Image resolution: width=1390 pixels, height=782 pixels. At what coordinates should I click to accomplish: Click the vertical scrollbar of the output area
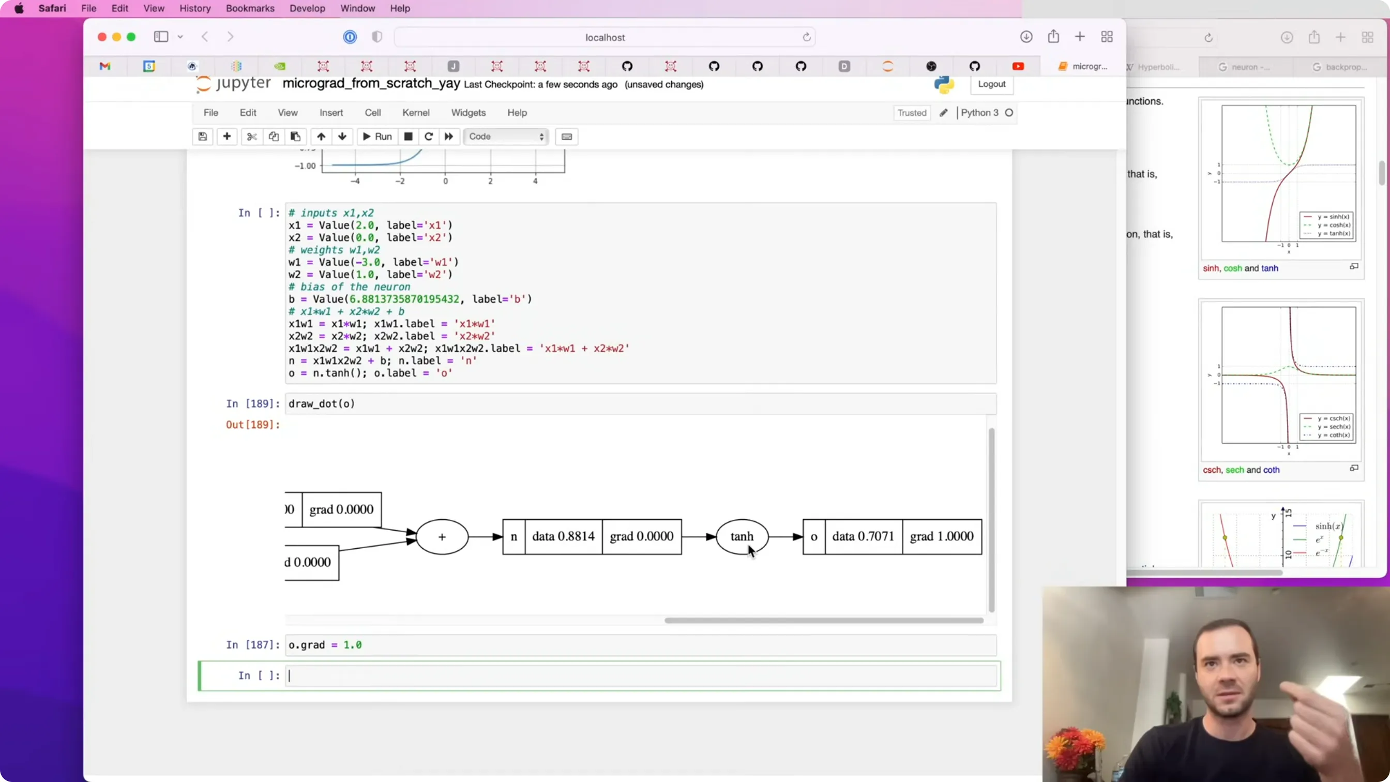pyautogui.click(x=991, y=520)
